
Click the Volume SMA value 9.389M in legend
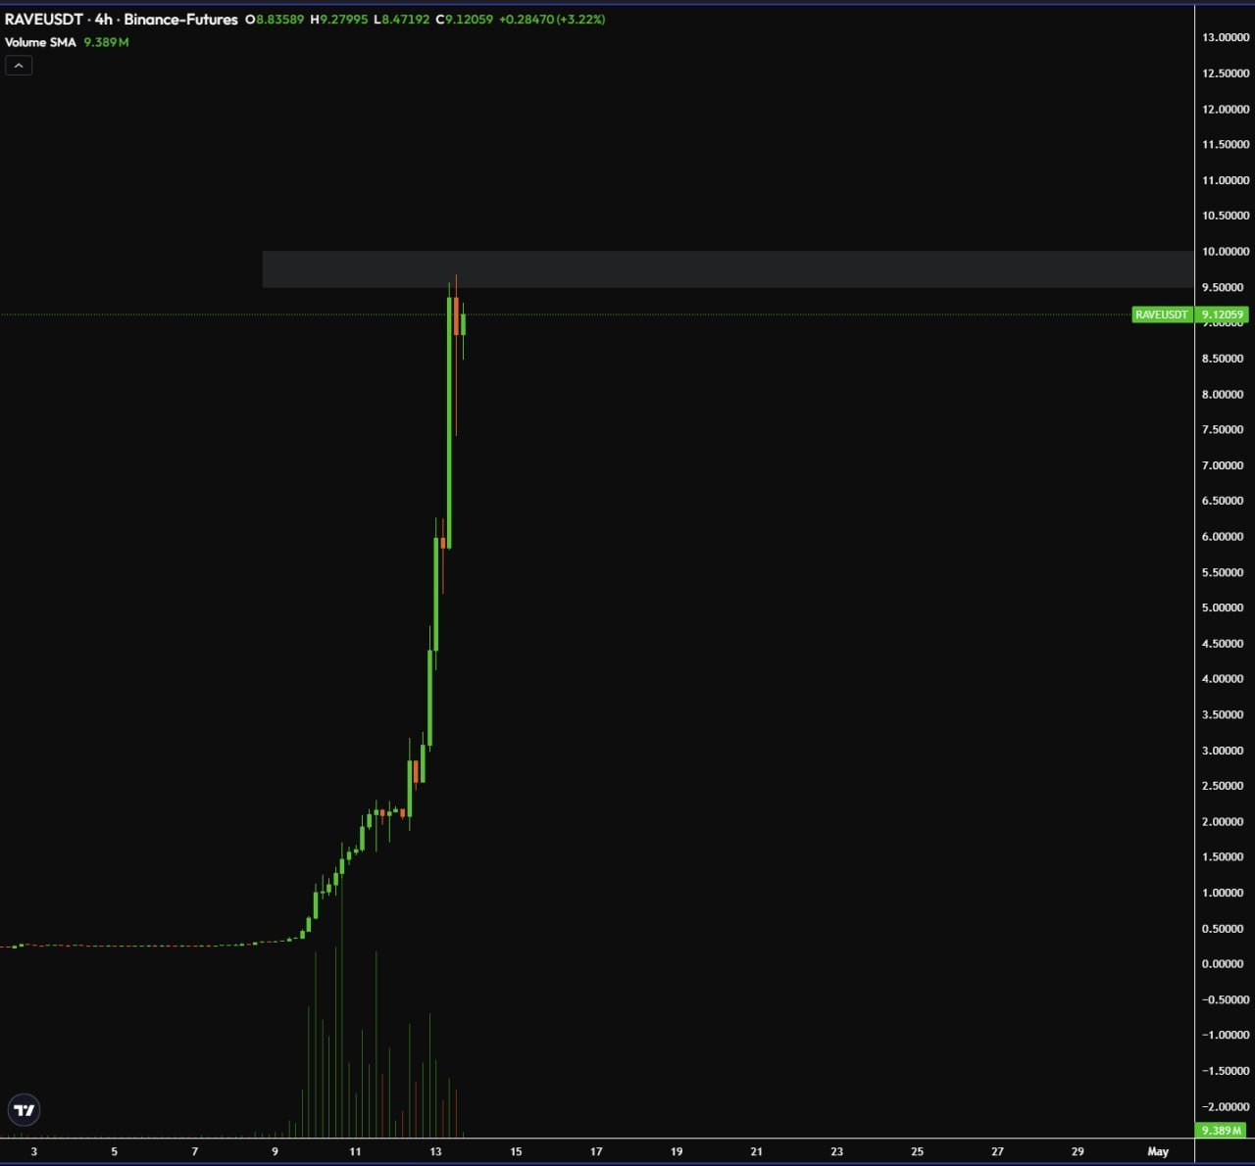pos(106,42)
